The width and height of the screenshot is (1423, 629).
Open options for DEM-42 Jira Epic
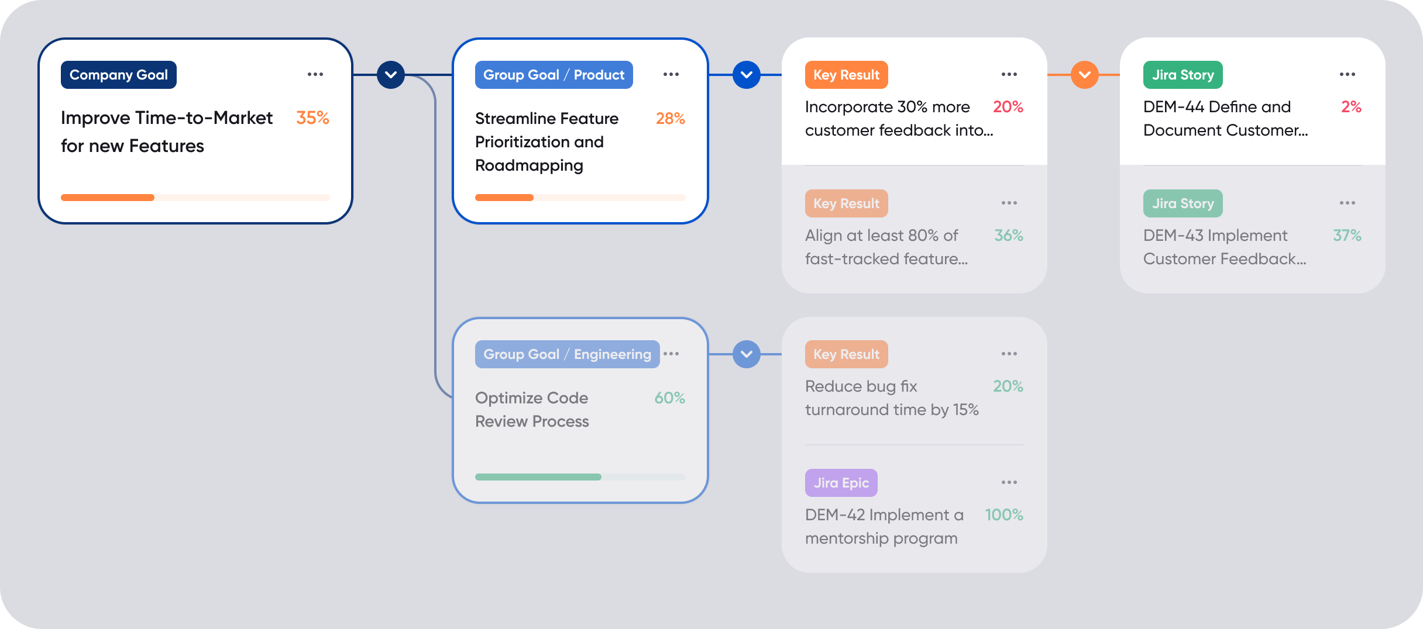pos(1009,482)
